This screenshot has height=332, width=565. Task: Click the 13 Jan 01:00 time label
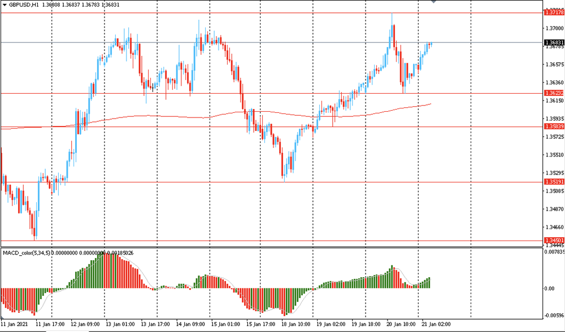[121, 325]
